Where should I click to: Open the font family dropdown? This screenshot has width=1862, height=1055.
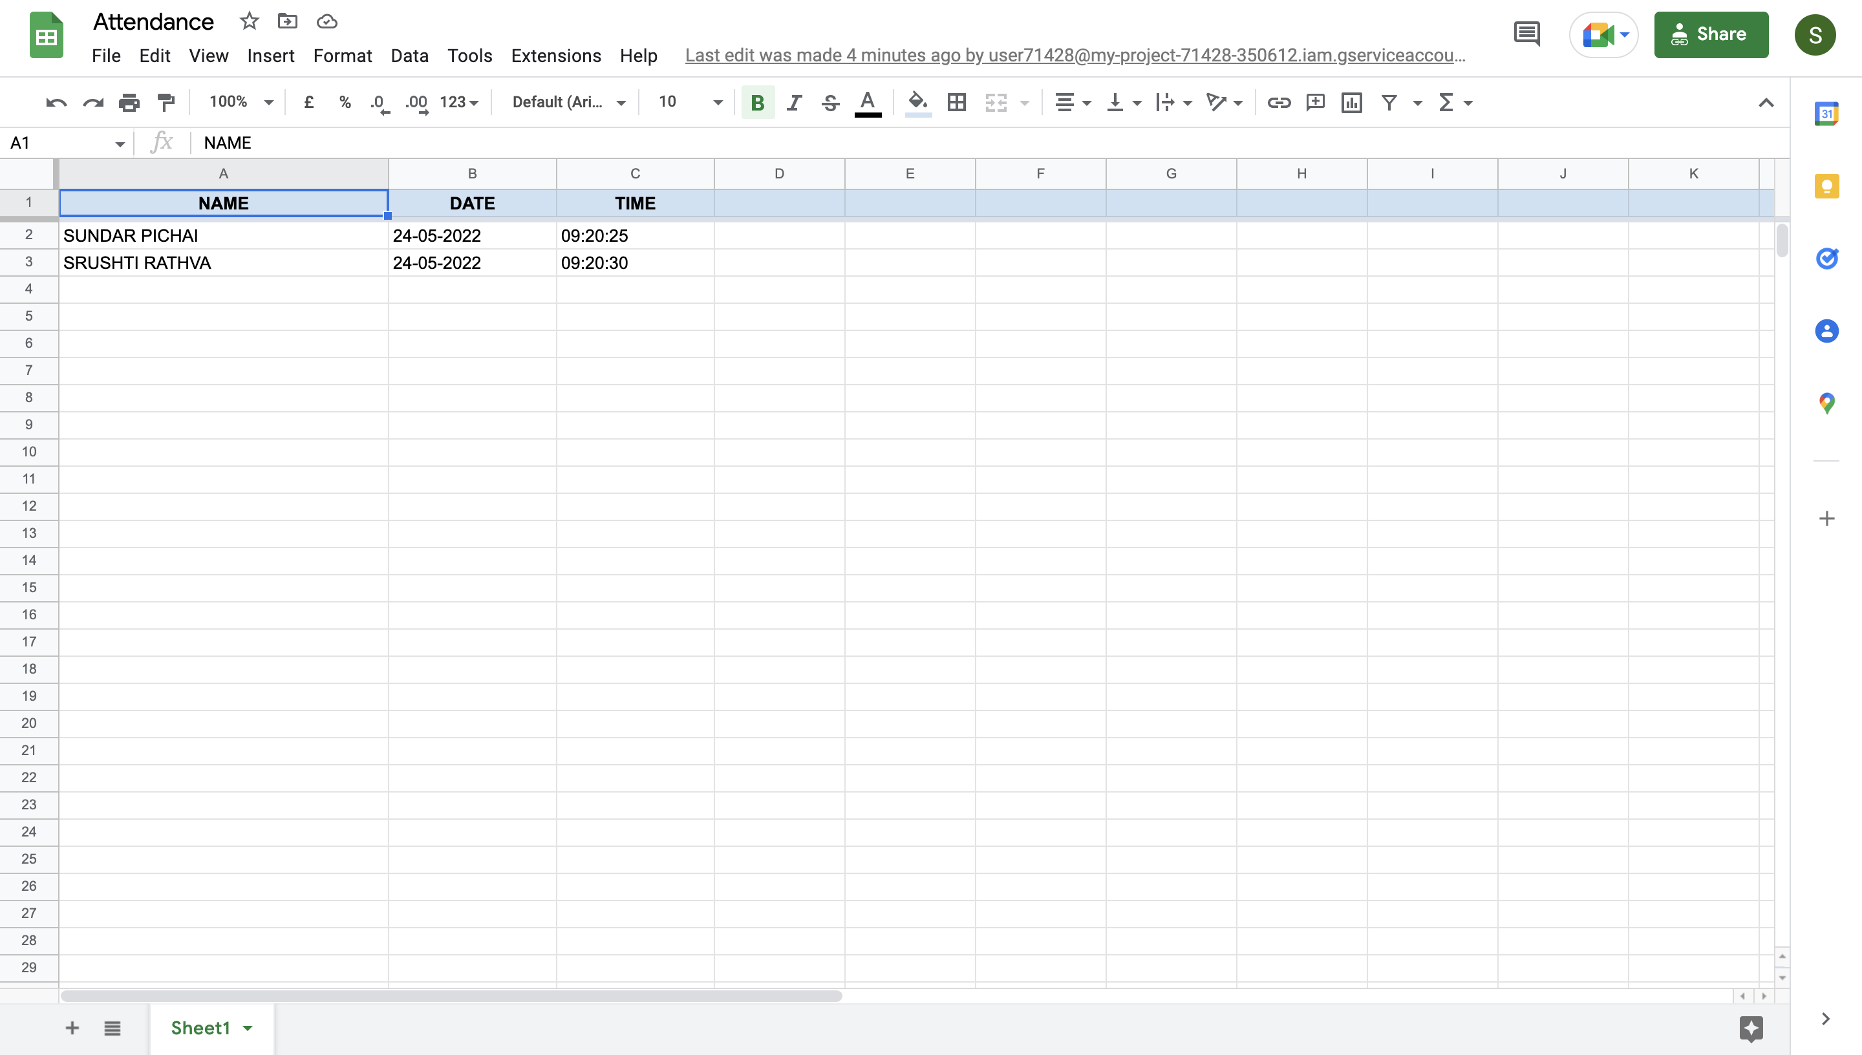click(x=568, y=102)
